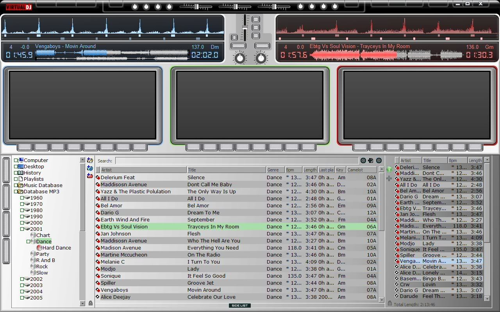The width and height of the screenshot is (500, 312).
Task: Expand the 2002 folder node
Action: click(22, 279)
